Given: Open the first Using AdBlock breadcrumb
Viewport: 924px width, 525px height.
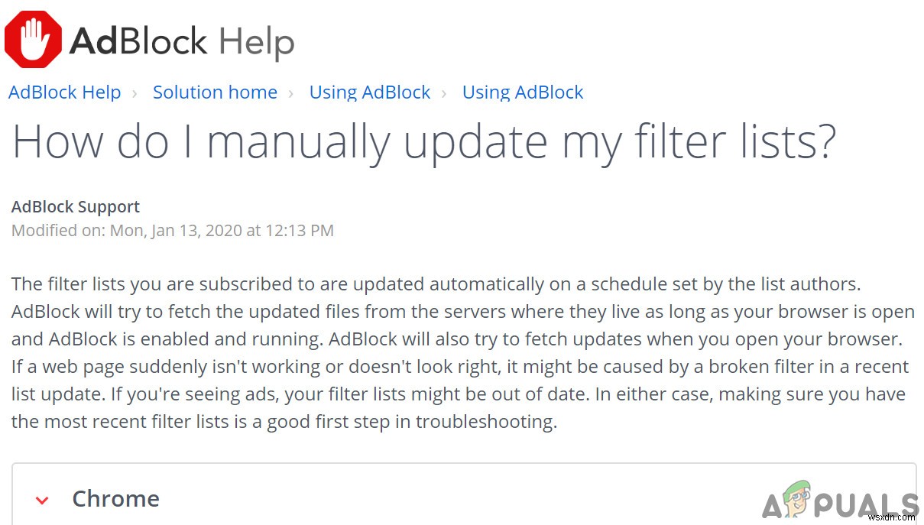Looking at the screenshot, I should click(369, 92).
